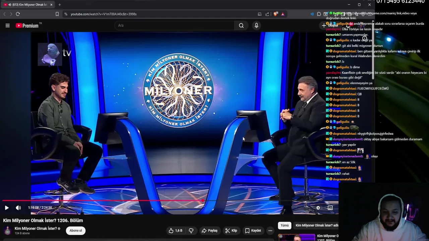Screen dimensions: 429x241
Task: Mute the video with speaker icon
Action: click(x=18, y=208)
